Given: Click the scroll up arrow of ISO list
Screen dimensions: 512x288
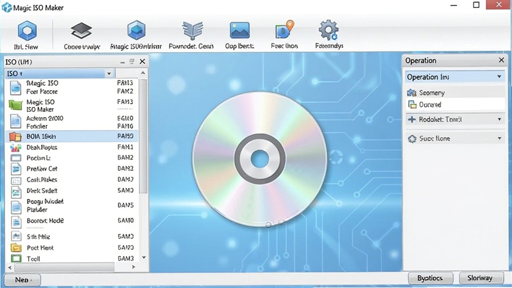Looking at the screenshot, I should [x=143, y=73].
